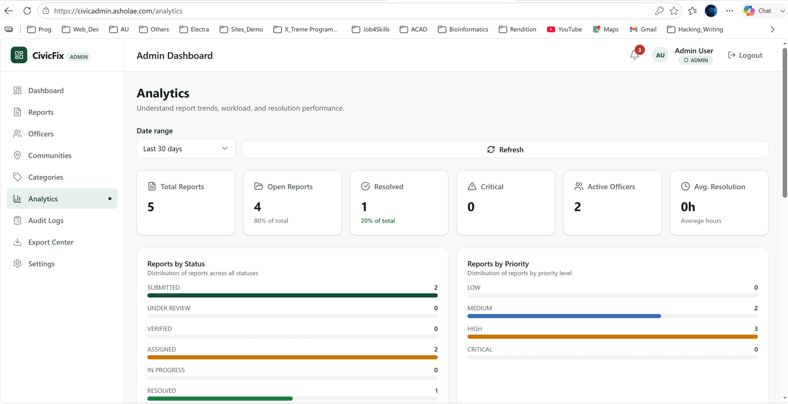The height and width of the screenshot is (404, 788).
Task: Click the Reports document icon in sidebar
Action: (17, 112)
